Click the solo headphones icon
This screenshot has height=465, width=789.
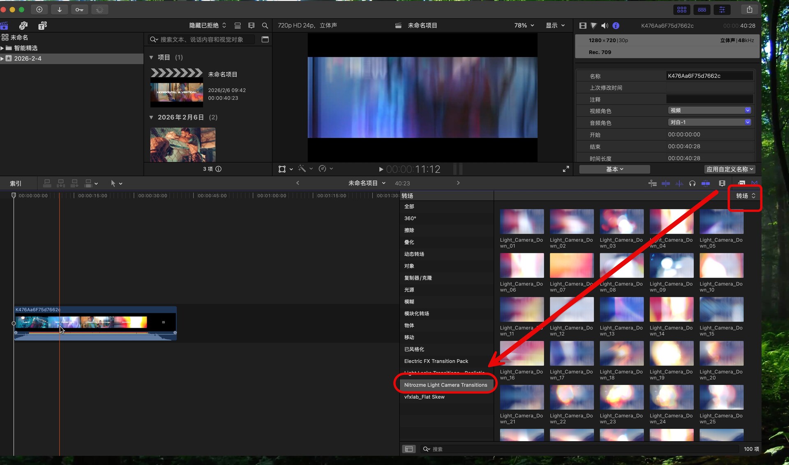pos(692,183)
